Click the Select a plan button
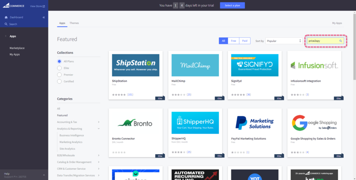356x180 pixels. pos(232,5)
